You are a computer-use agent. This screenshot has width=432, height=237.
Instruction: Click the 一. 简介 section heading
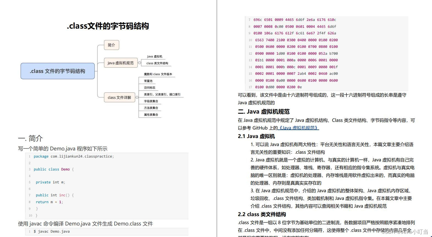(x=30, y=138)
